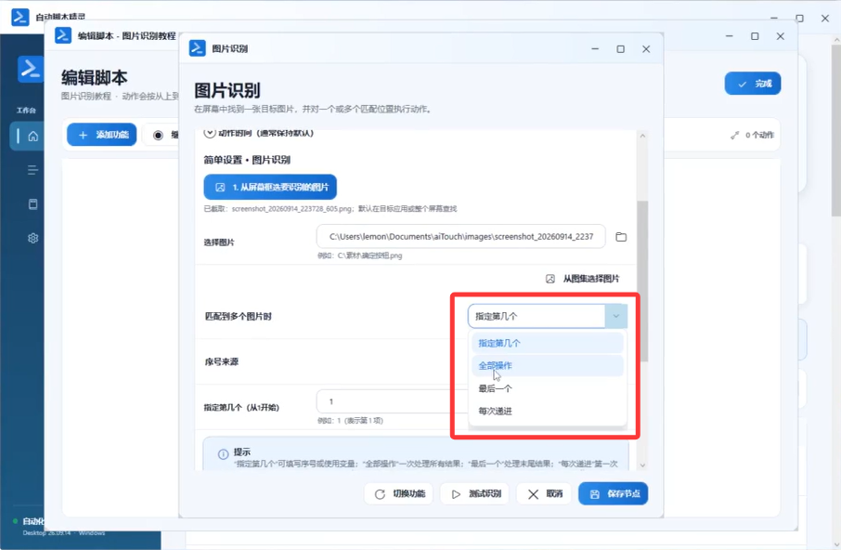Click the 切换功能 button

click(x=398, y=493)
